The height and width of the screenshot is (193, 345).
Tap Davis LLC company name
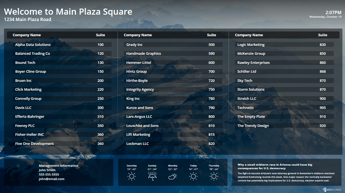[x=23, y=108]
